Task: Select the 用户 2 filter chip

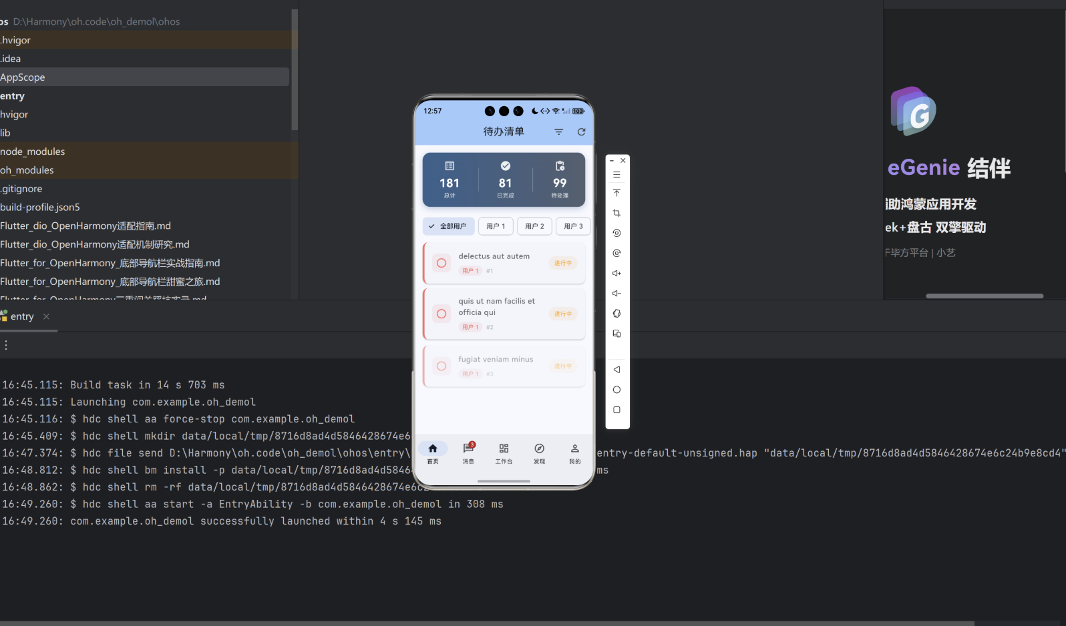Action: coord(534,226)
